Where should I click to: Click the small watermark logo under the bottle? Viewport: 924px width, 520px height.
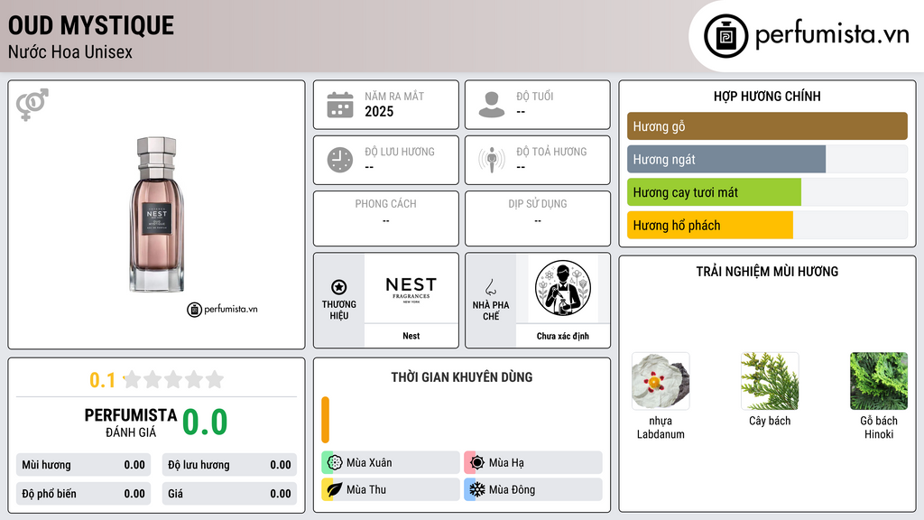pos(222,309)
